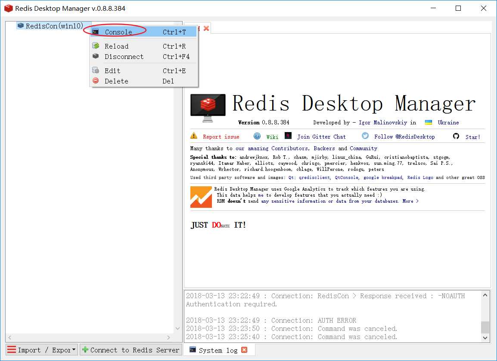
Task: Click the connection tree scroll down arrow
Action: click(x=177, y=328)
